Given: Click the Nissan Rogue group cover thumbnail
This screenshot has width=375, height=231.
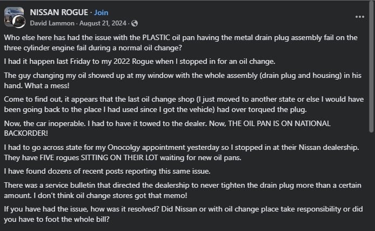Looking at the screenshot, I should [11, 15].
